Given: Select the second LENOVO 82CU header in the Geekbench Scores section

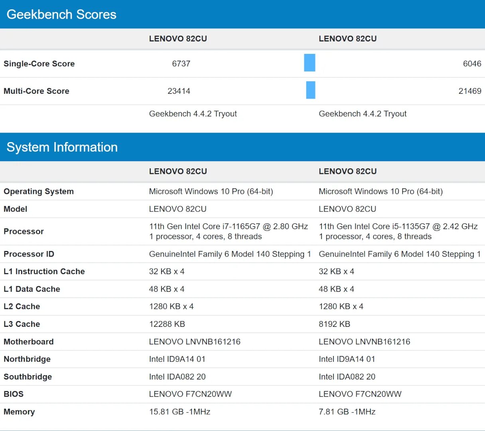Looking at the screenshot, I should [348, 39].
